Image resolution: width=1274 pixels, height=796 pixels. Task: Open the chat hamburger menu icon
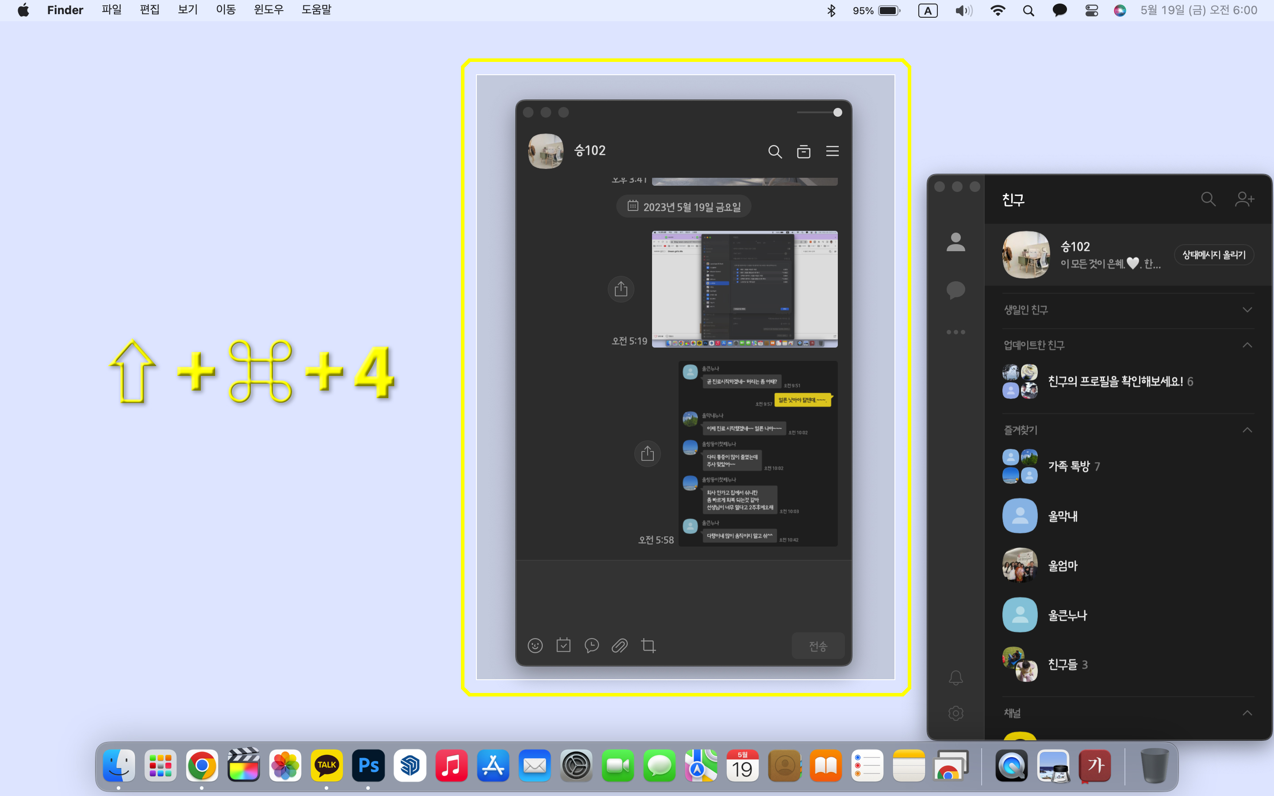[x=833, y=152]
